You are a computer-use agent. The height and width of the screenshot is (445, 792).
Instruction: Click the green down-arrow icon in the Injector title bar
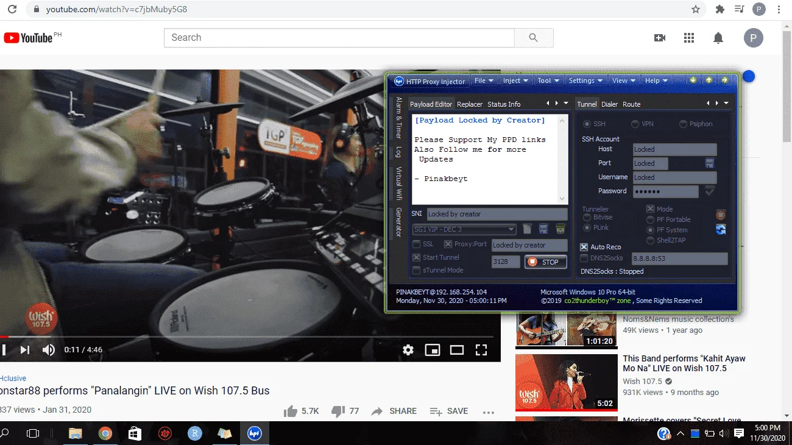693,80
